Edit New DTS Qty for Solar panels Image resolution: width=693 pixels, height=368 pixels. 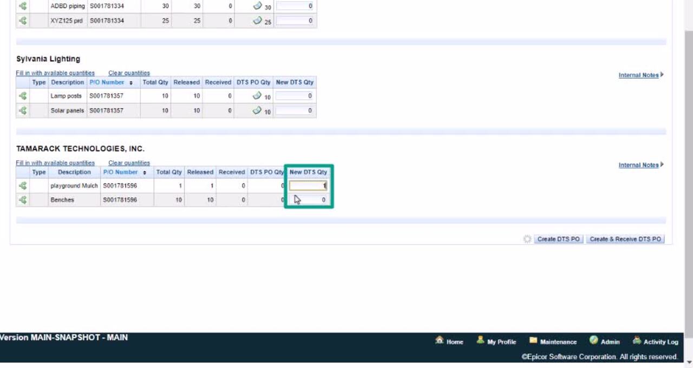point(295,110)
